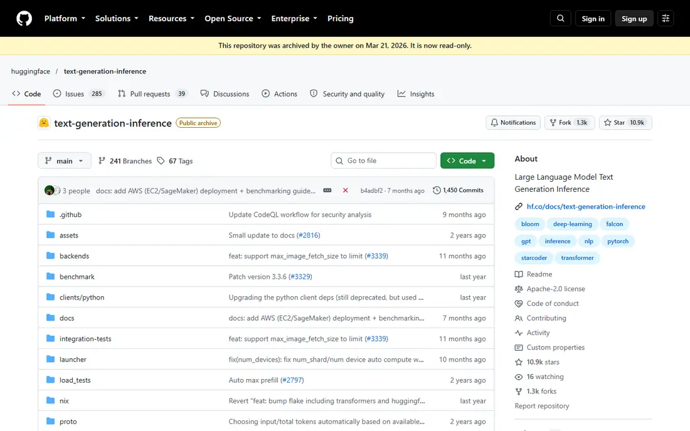
Task: Click the Star icon button with 10.9k
Action: 625,123
